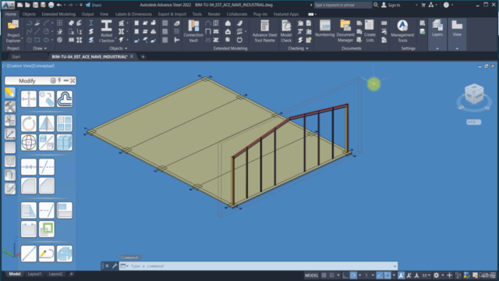This screenshot has width=499, height=281.
Task: Open the Start tab
Action: 16,57
